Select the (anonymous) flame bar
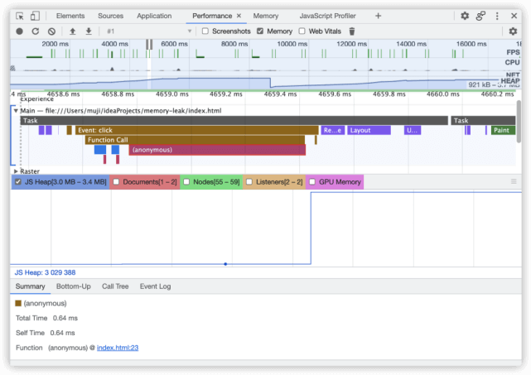 coord(217,150)
